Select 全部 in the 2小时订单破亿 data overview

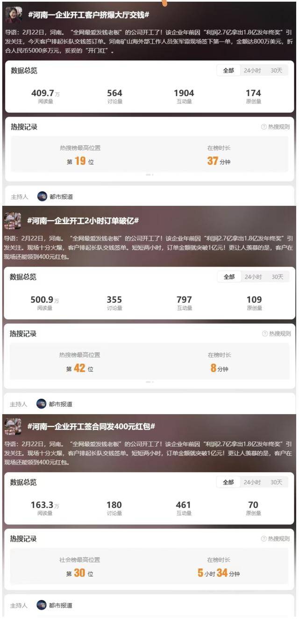click(229, 277)
